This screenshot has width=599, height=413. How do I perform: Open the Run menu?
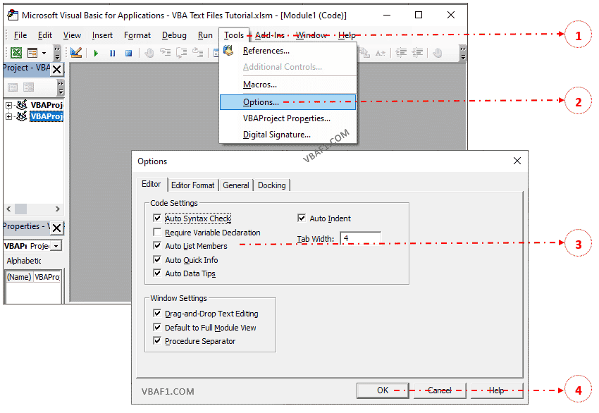click(x=205, y=35)
